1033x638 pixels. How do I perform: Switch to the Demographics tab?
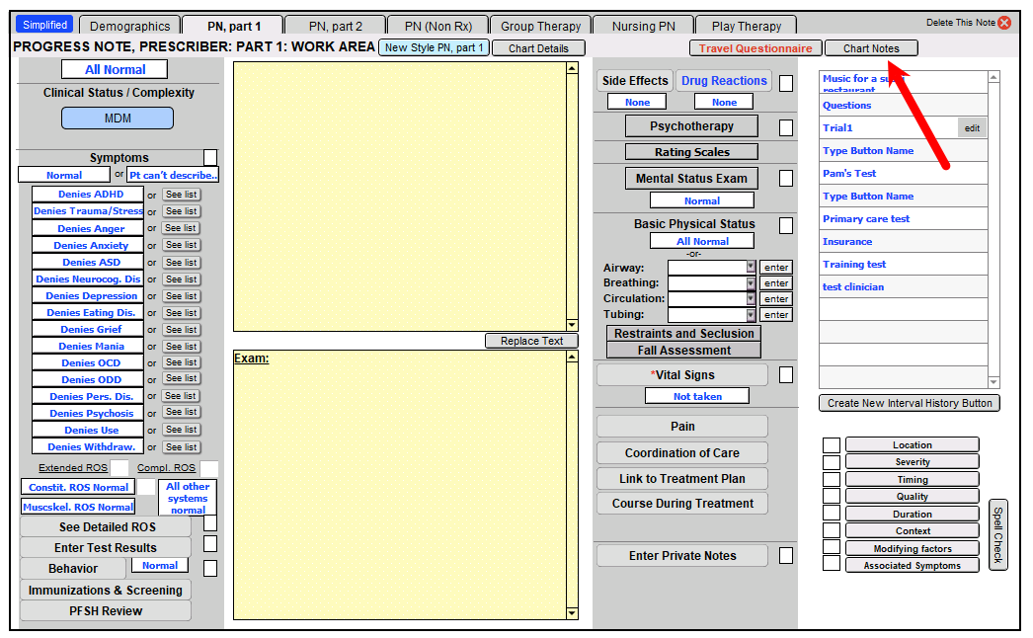[129, 25]
